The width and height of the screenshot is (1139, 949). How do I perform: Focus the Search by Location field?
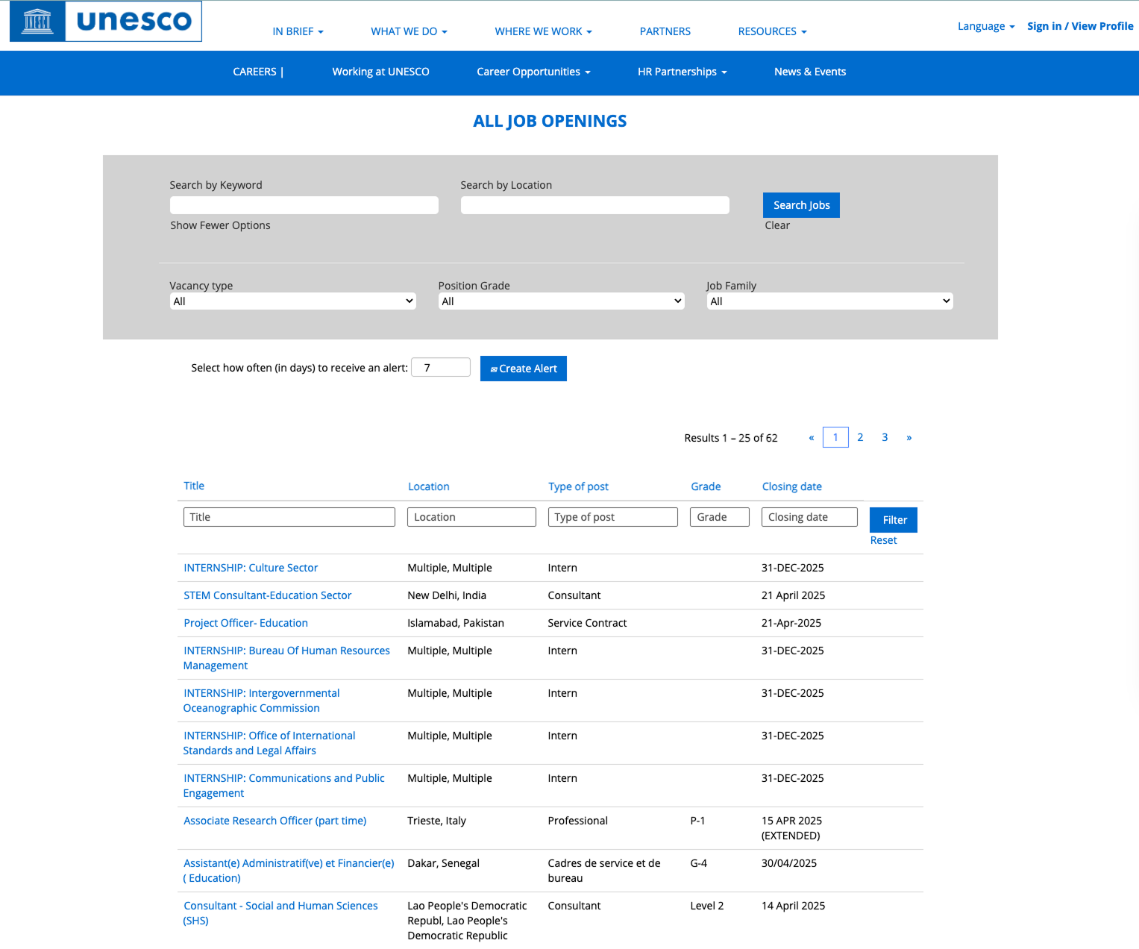coord(594,205)
